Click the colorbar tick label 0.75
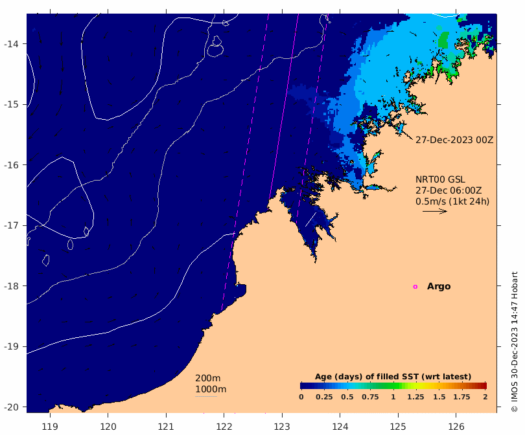Screen dimensions: 525x435 [370, 397]
